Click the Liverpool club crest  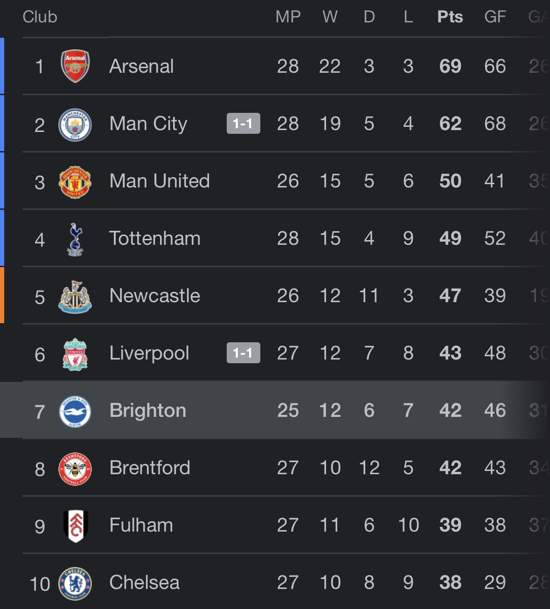75,354
